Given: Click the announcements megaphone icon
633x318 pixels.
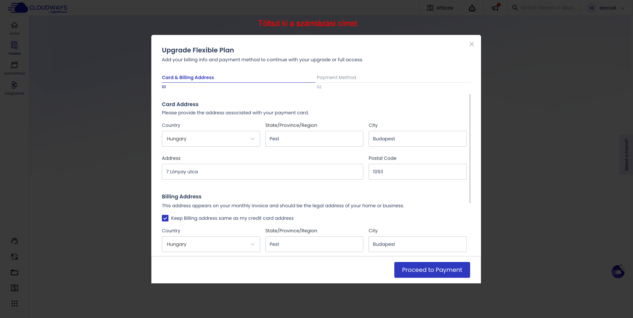Looking at the screenshot, I should pos(495,8).
